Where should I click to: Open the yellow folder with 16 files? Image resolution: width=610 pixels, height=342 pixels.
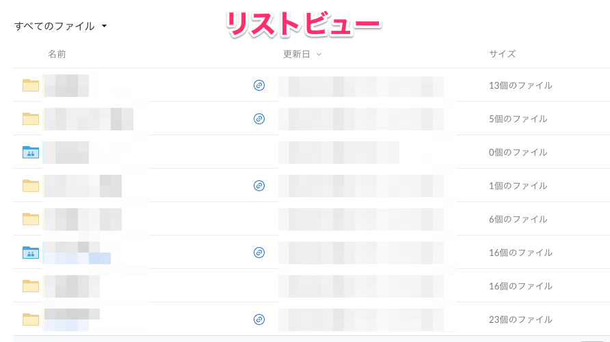coord(31,286)
